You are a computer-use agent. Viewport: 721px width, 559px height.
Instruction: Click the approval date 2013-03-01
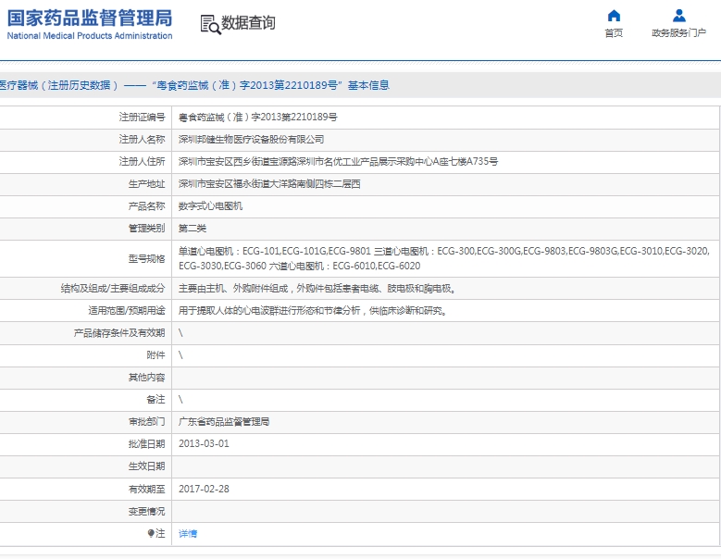click(x=204, y=444)
